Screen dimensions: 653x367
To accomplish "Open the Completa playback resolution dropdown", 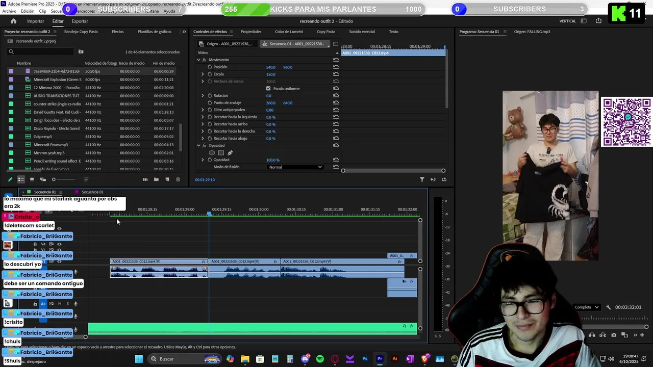I will point(587,307).
